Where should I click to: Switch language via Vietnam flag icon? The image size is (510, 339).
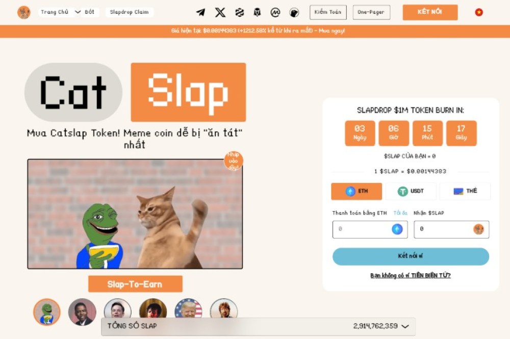[x=479, y=12]
